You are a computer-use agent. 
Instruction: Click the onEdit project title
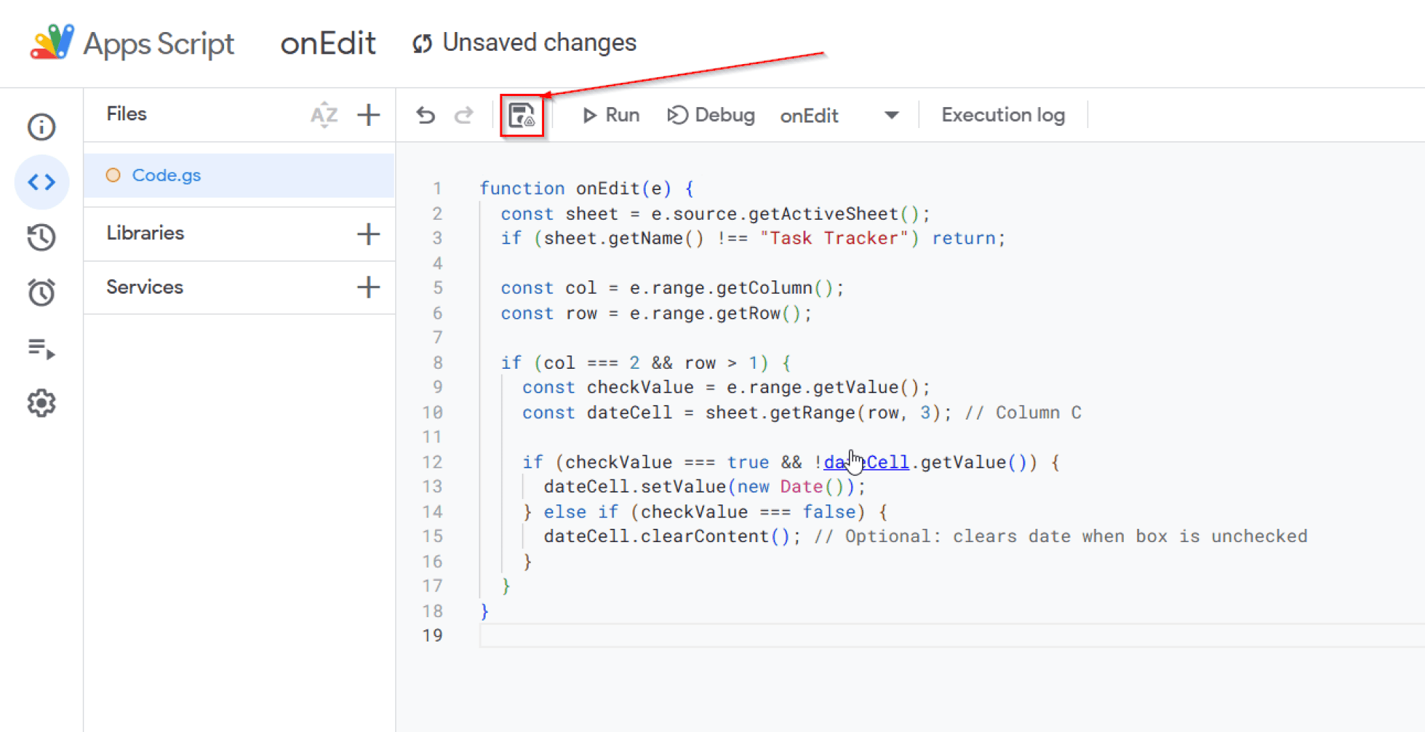tap(328, 43)
